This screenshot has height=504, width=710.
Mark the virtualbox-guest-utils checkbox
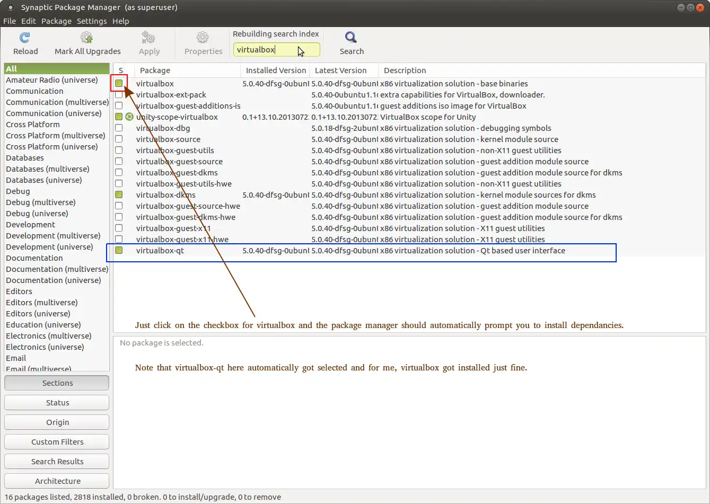pos(119,151)
